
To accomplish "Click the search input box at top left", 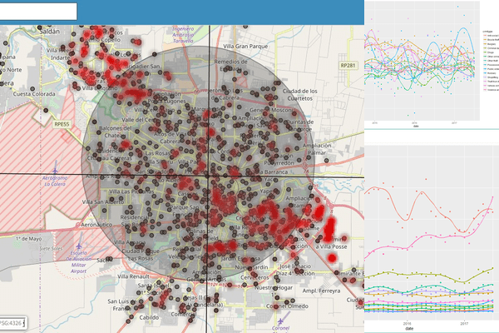I will [x=39, y=11].
